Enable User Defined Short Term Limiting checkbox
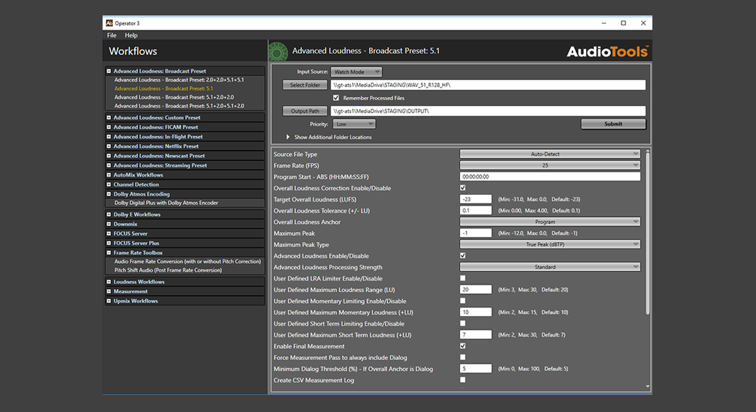The height and width of the screenshot is (412, 756). point(463,323)
